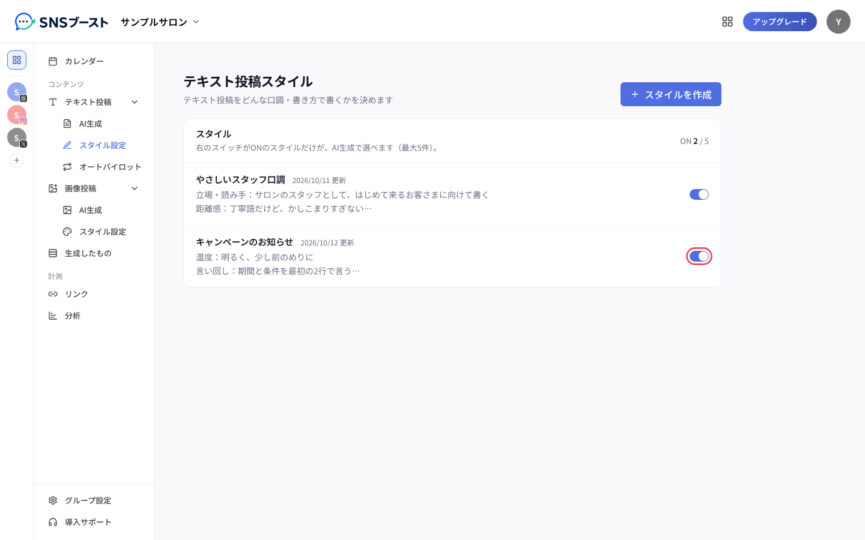Viewport: 865px width, 540px height.
Task: Open リンク in the 計測 section
Action: 94,294
